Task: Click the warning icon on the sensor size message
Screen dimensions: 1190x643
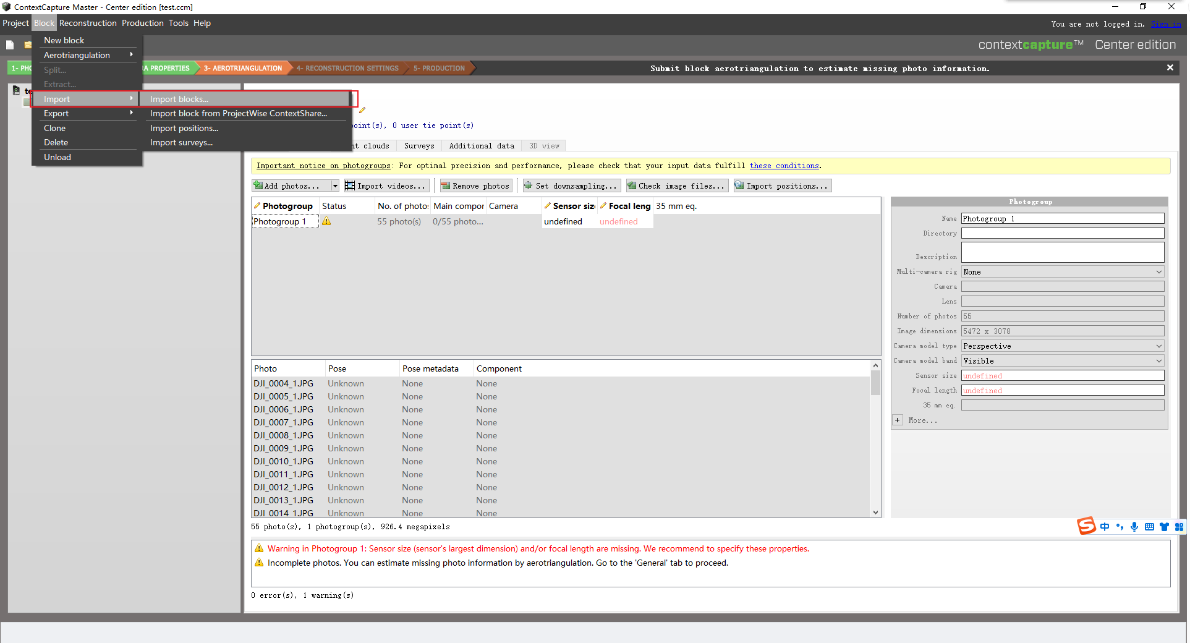Action: [x=259, y=548]
